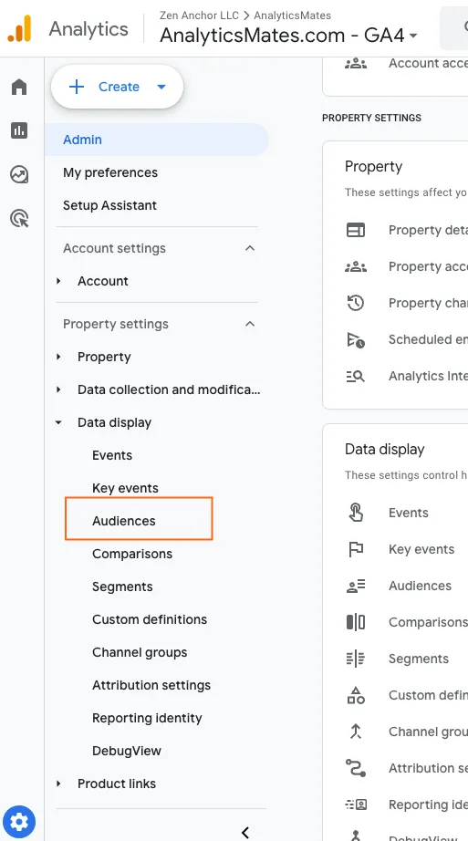Go to Home icon in left rail
This screenshot has height=841, width=468.
pyautogui.click(x=19, y=87)
